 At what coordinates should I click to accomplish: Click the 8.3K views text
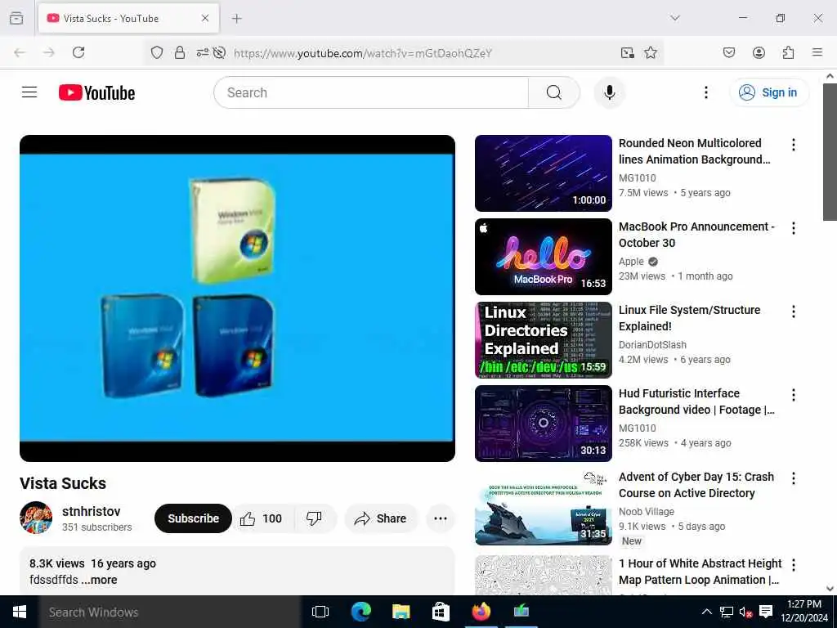(57, 563)
